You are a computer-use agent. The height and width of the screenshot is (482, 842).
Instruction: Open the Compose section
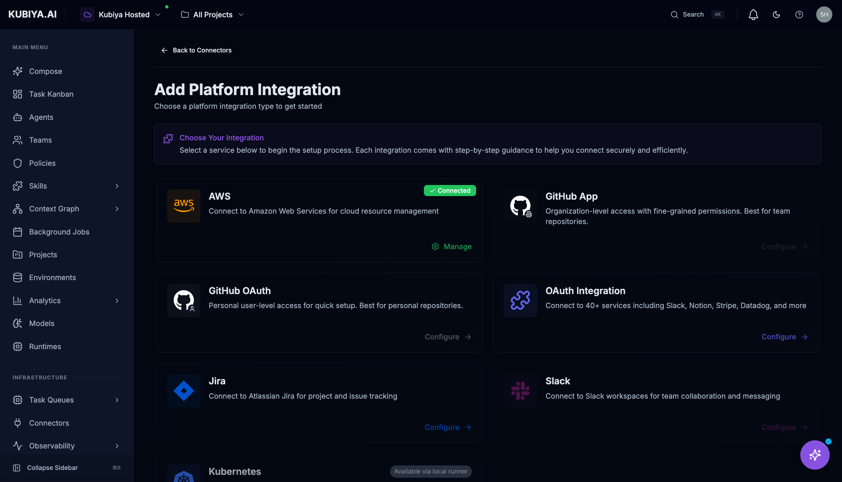(45, 71)
